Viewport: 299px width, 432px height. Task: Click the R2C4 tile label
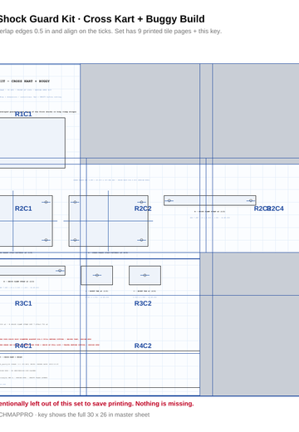point(276,209)
